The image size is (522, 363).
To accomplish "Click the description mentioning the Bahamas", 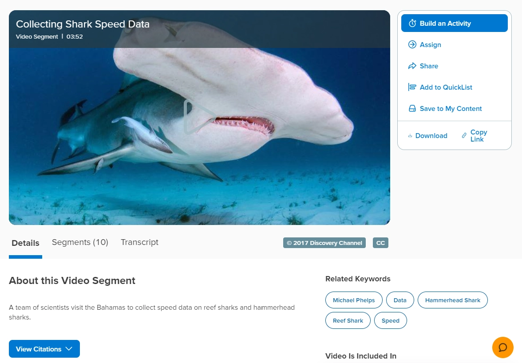I will 152,312.
